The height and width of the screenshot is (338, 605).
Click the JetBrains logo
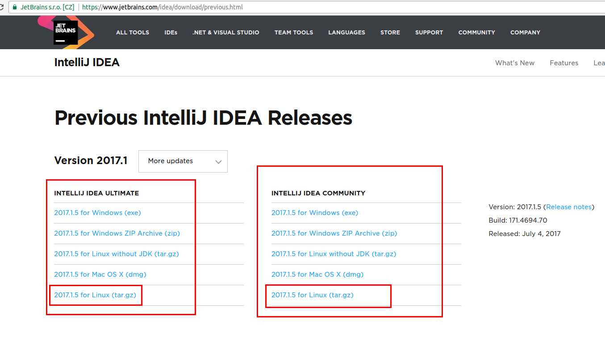coord(66,32)
